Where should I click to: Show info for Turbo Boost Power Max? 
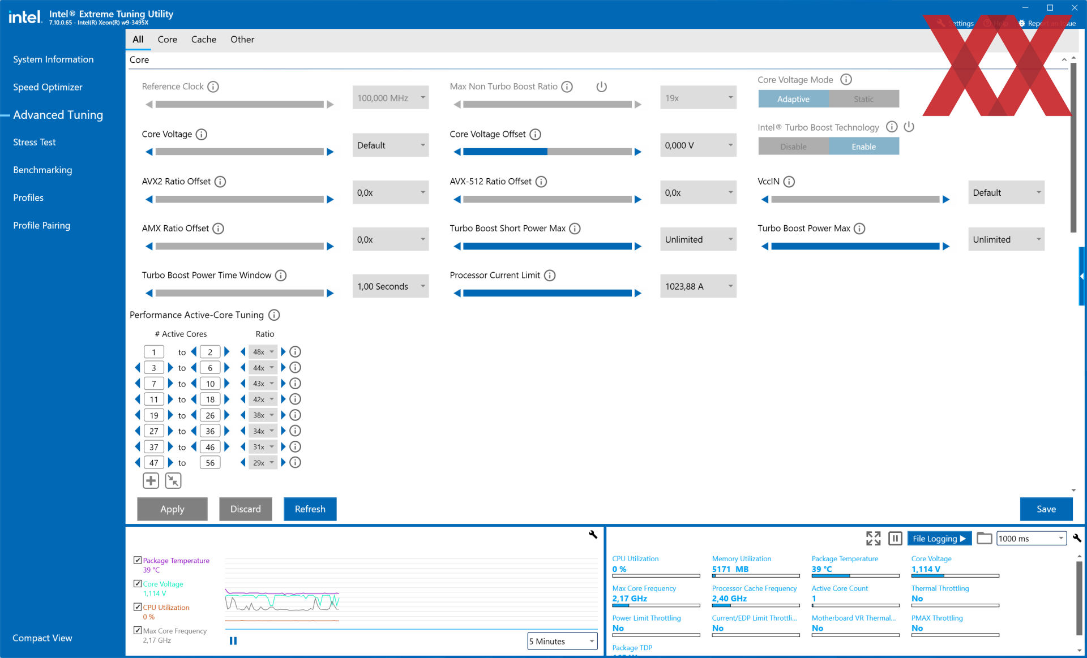859,229
